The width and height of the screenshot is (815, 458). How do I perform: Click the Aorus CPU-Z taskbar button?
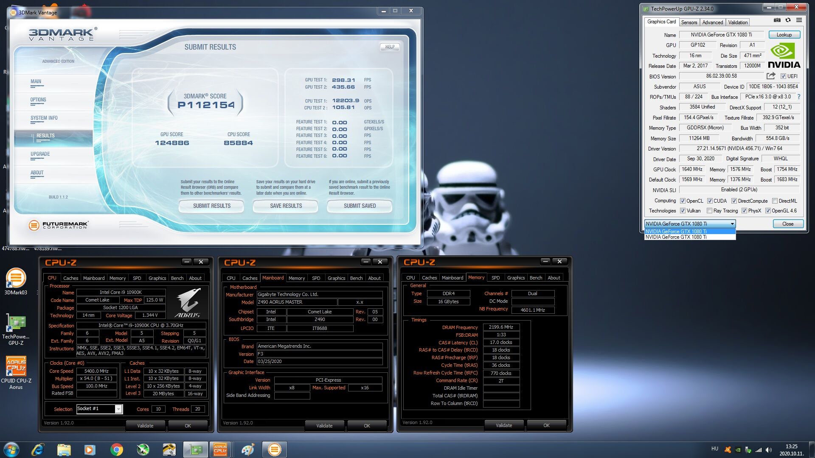coord(220,450)
